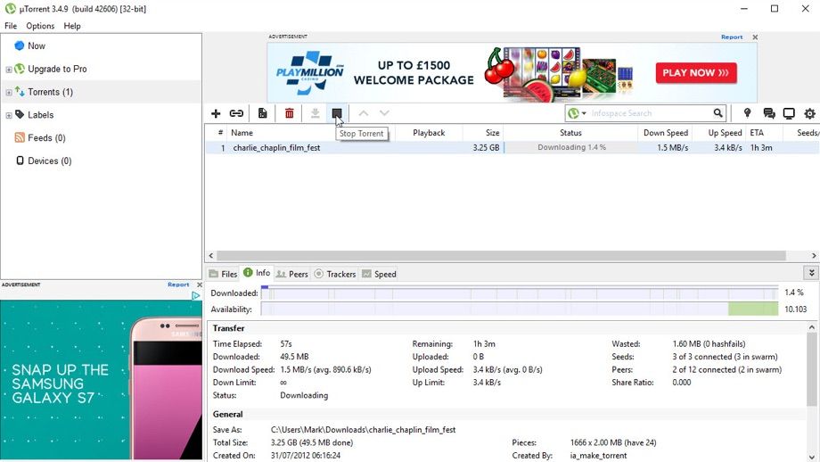
Task: Click the red Remove Torrent trash icon
Action: click(289, 113)
